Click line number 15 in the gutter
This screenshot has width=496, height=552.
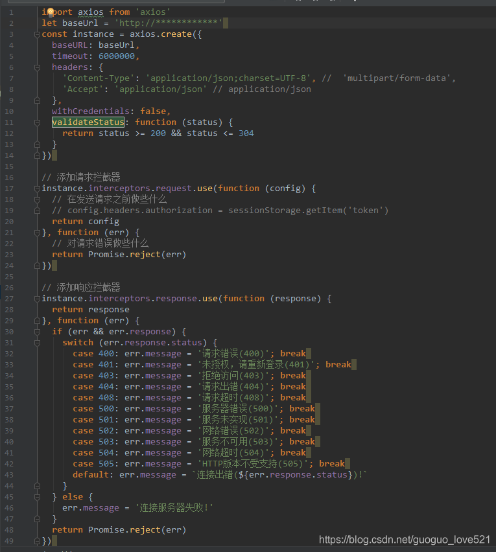(x=9, y=167)
